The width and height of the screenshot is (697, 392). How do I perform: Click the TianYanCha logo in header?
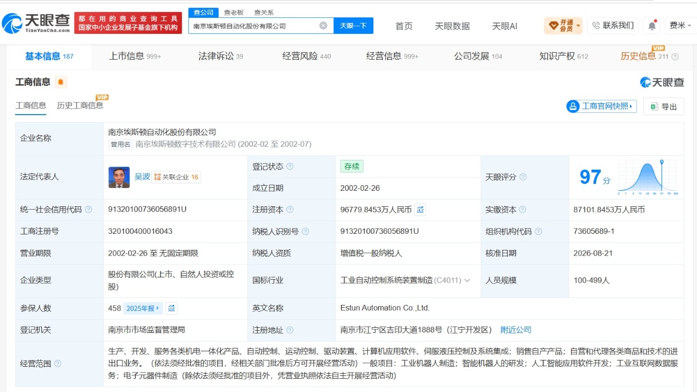pos(36,23)
